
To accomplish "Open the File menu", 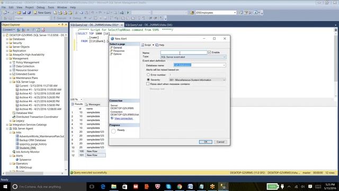I will tap(4, 7).
